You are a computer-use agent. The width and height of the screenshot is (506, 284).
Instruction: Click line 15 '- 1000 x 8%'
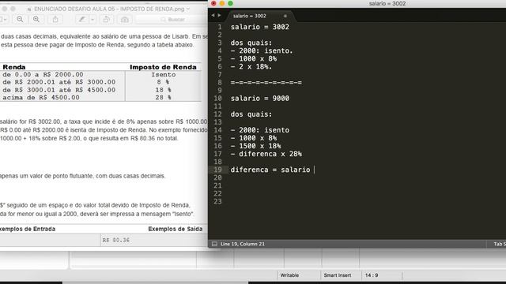tap(254, 138)
